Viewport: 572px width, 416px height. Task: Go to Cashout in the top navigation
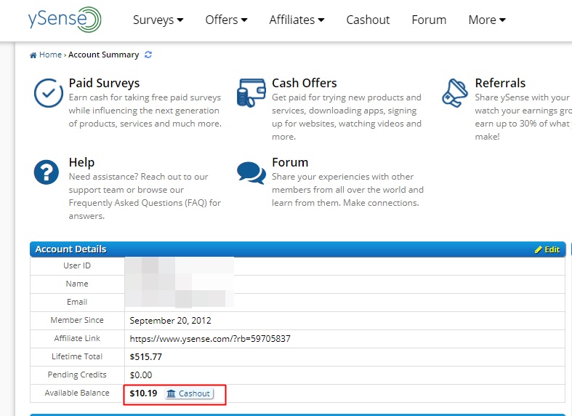point(368,20)
